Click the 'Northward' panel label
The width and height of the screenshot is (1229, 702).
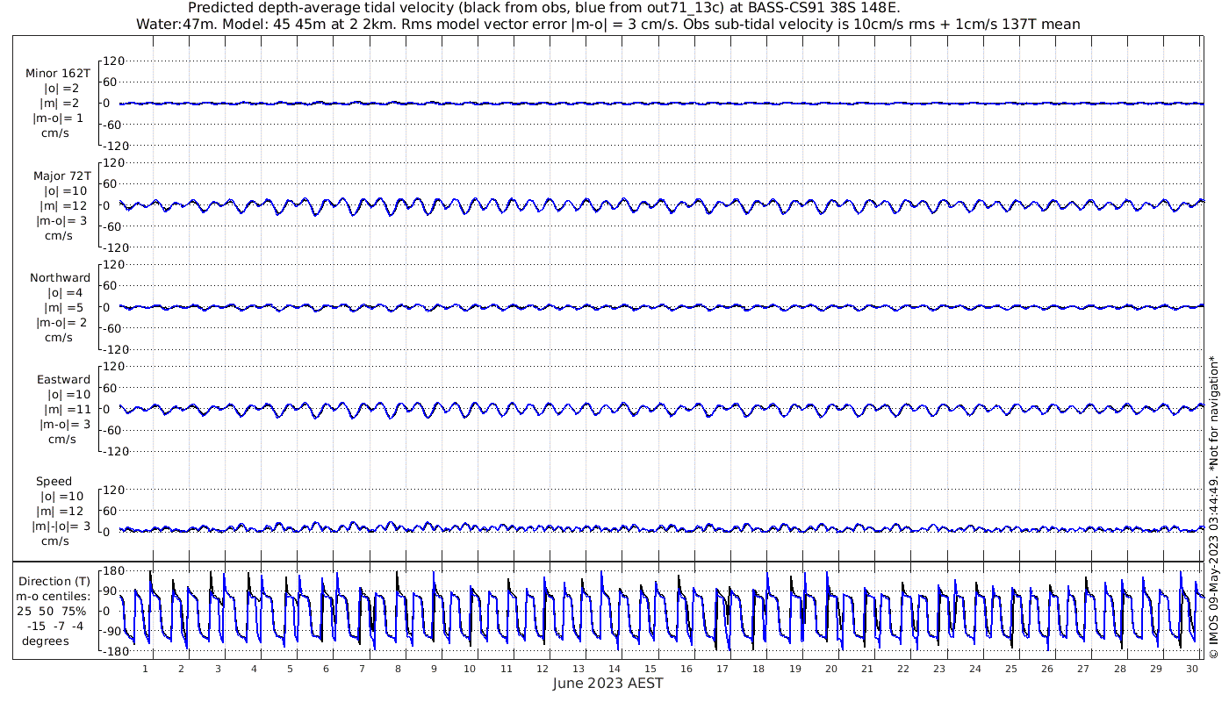[x=61, y=278]
